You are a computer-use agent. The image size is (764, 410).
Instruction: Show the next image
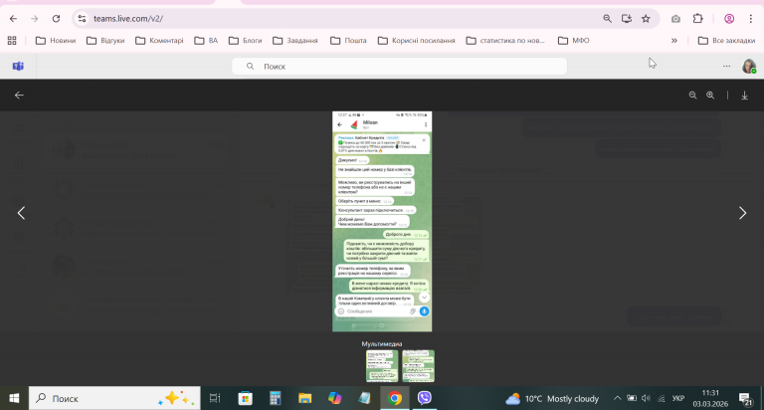pyautogui.click(x=742, y=213)
